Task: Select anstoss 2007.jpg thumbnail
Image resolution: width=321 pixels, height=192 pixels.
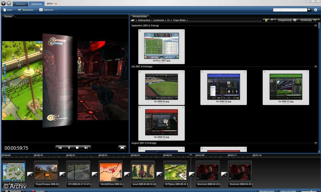Action: (x=161, y=46)
